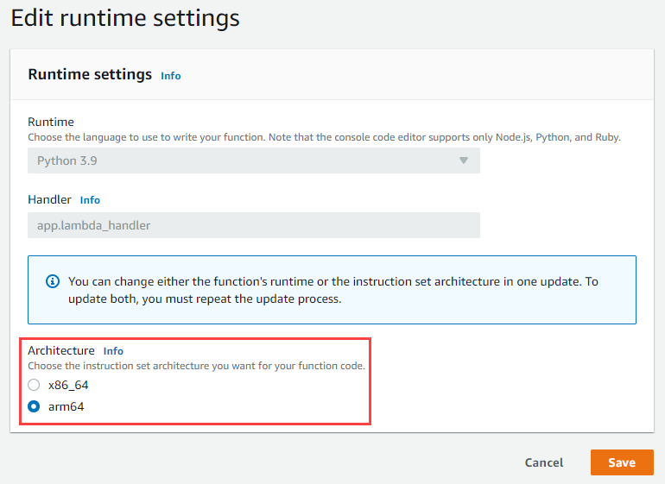This screenshot has height=484, width=665.
Task: Click the x86_64 option label
Action: pyautogui.click(x=68, y=385)
